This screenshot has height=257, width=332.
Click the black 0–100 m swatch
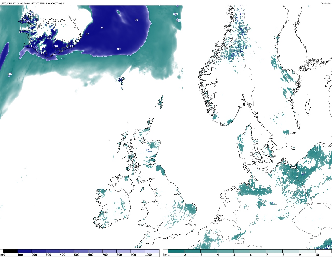[10, 251]
